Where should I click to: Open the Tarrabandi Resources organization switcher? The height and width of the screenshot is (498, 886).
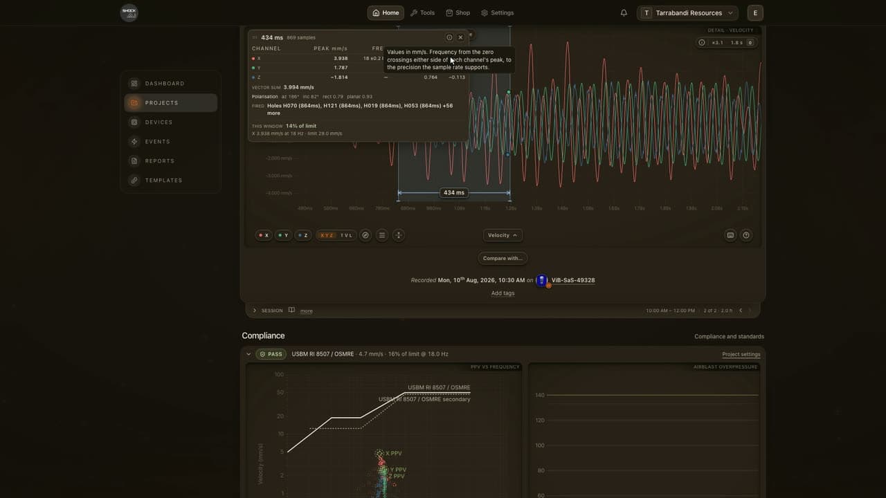click(x=687, y=12)
